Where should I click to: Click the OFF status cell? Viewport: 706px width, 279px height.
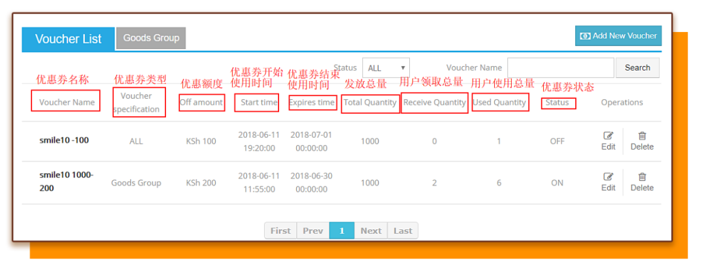(557, 141)
